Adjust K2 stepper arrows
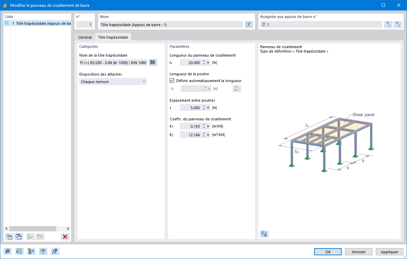Image resolution: width=407 pixels, height=259 pixels. tap(204, 135)
